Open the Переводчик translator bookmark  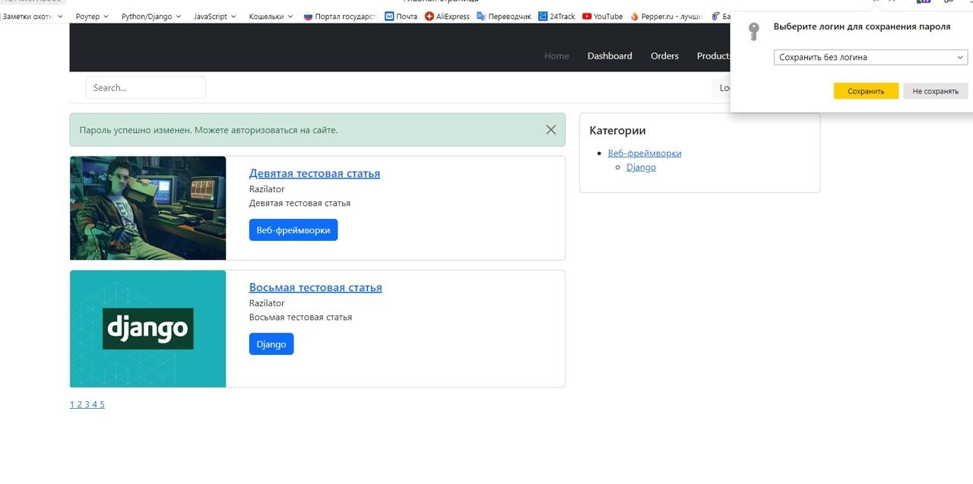click(x=504, y=16)
